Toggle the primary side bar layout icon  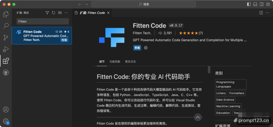click(x=249, y=4)
